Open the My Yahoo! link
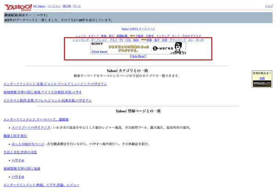 click(39, 6)
